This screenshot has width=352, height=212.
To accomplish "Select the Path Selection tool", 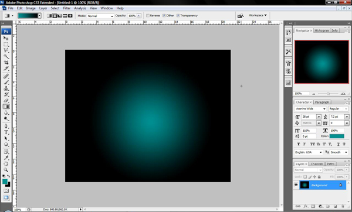I will 6,138.
